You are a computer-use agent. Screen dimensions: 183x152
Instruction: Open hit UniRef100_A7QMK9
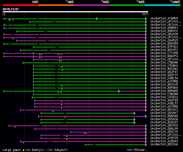(x=164, y=18)
